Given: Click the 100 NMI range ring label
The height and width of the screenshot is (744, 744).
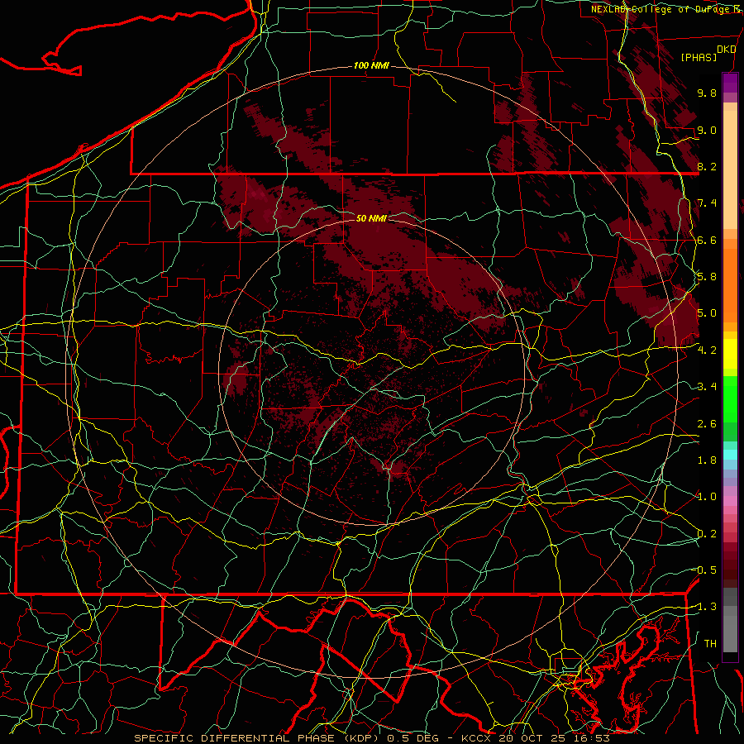Looking at the screenshot, I should click(371, 65).
